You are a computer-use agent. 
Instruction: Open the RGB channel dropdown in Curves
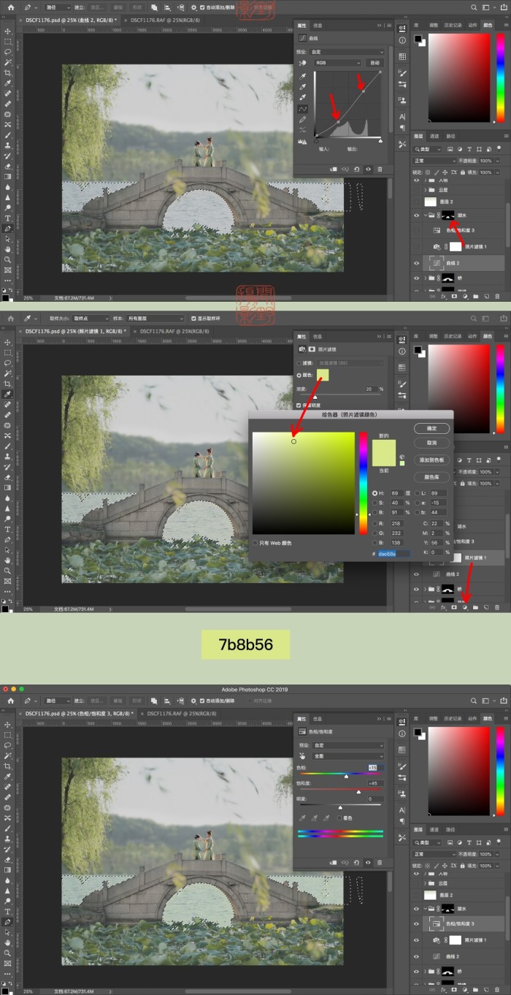pyautogui.click(x=338, y=64)
